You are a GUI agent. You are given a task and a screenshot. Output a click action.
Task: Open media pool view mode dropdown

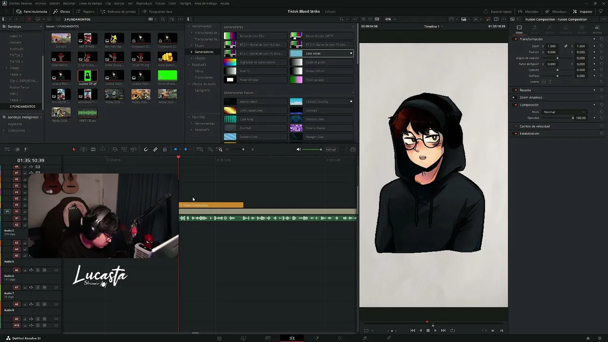(152, 19)
